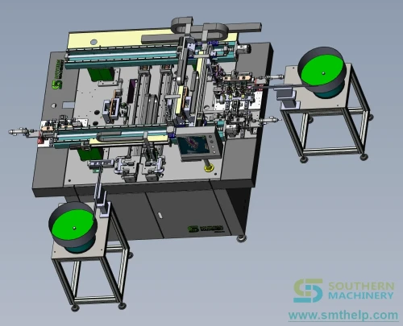Screen dimensions: 403x326
Task: Click the white handle on cabinet door
Action: click(160, 216)
